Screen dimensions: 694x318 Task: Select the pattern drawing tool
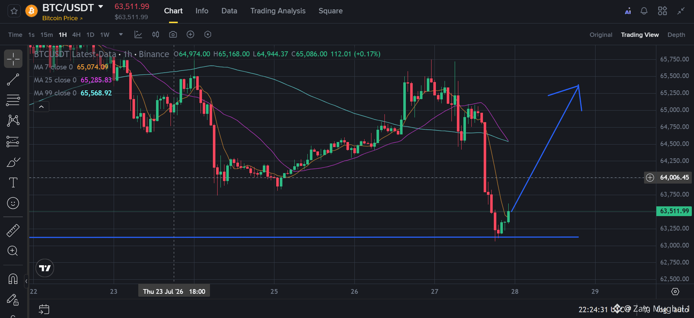(13, 120)
